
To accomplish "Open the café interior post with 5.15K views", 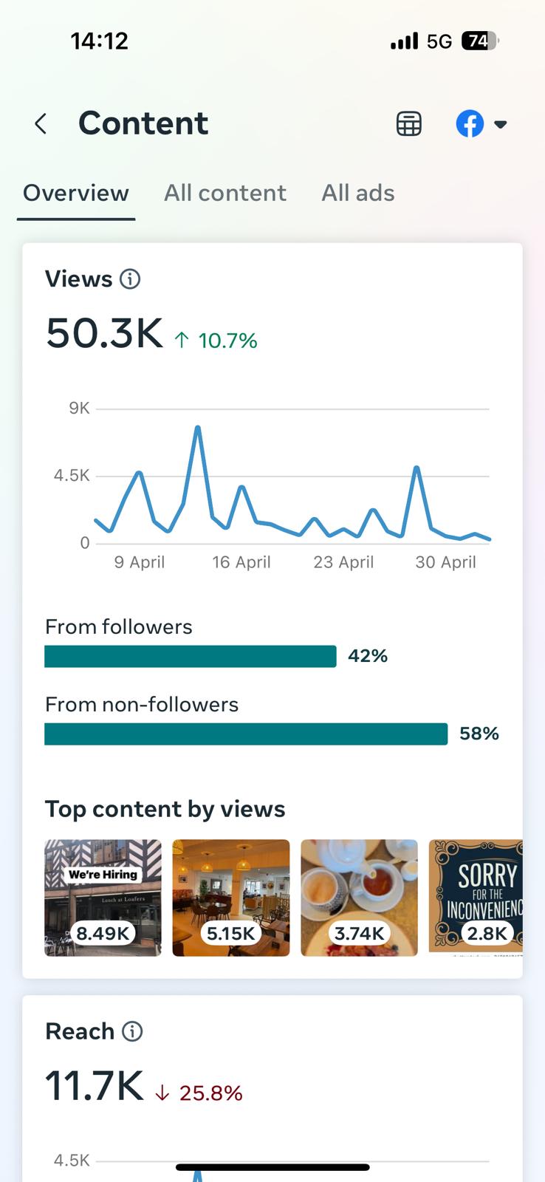I will [231, 898].
